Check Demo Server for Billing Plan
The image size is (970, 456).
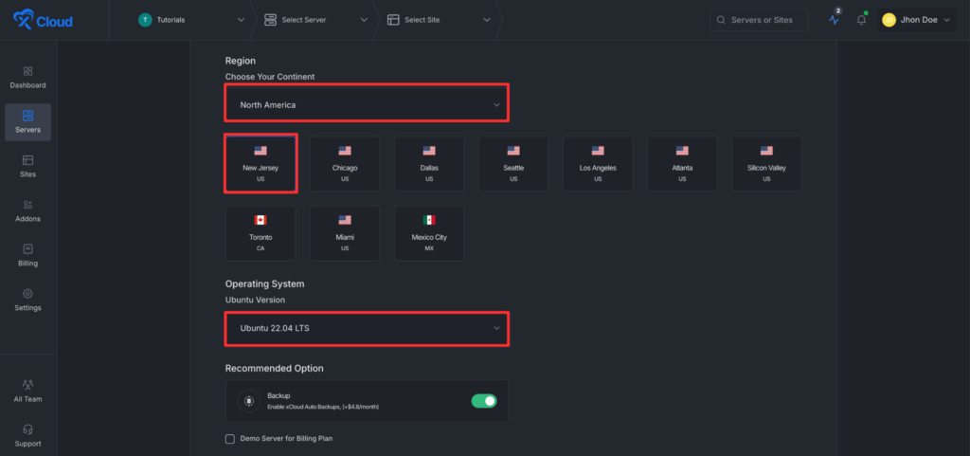230,439
